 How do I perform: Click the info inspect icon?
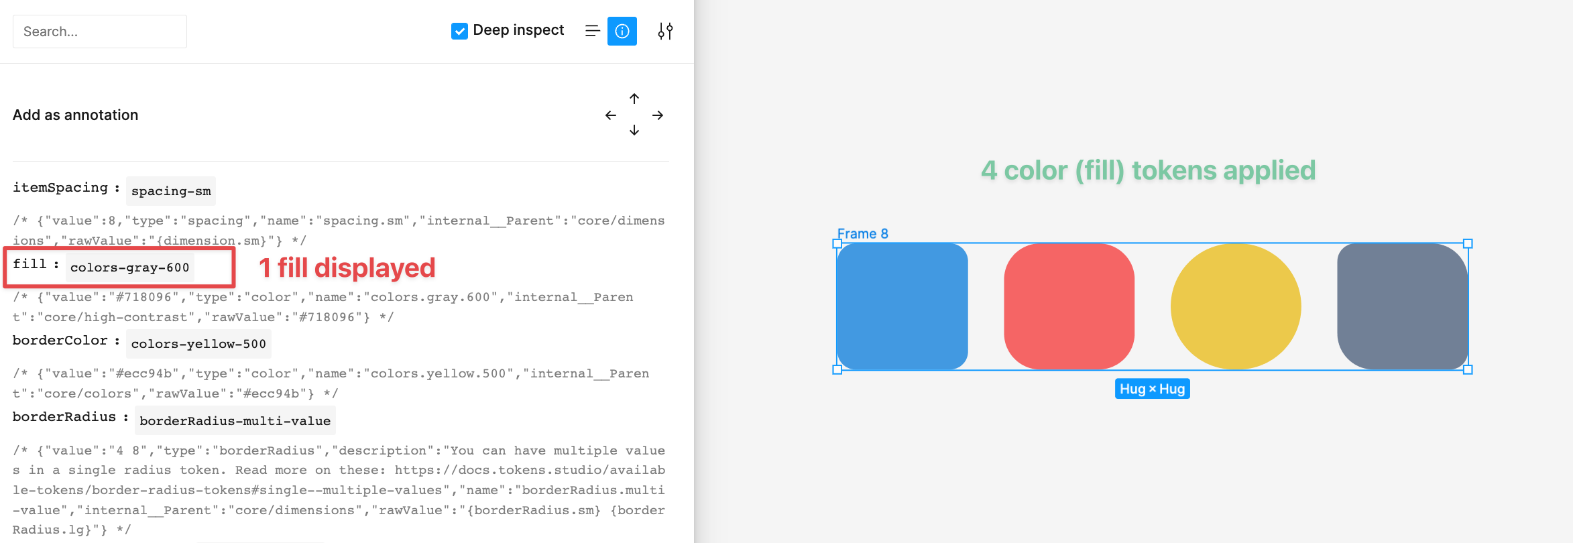click(x=622, y=31)
